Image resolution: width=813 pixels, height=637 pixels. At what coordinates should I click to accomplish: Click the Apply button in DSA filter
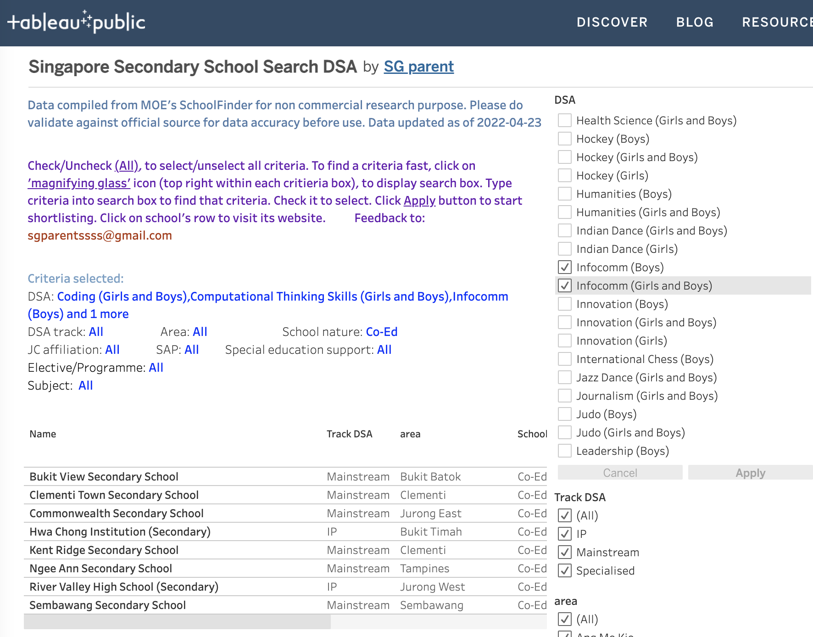(751, 473)
